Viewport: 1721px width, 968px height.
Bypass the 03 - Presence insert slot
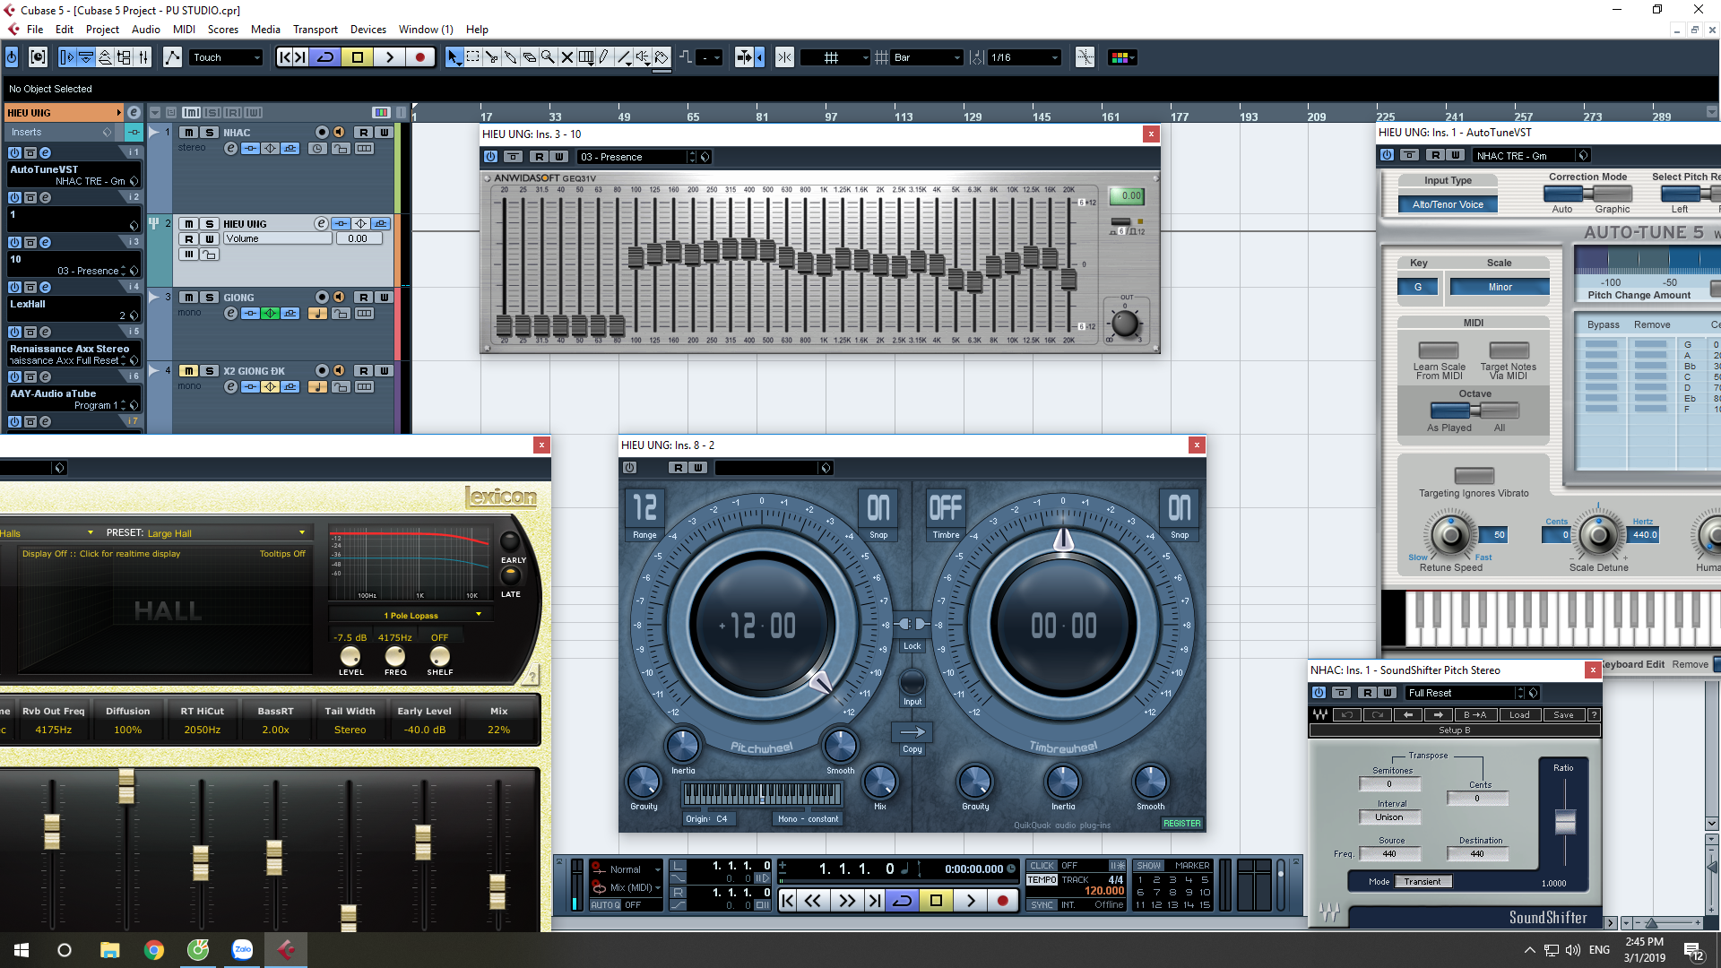(30, 243)
